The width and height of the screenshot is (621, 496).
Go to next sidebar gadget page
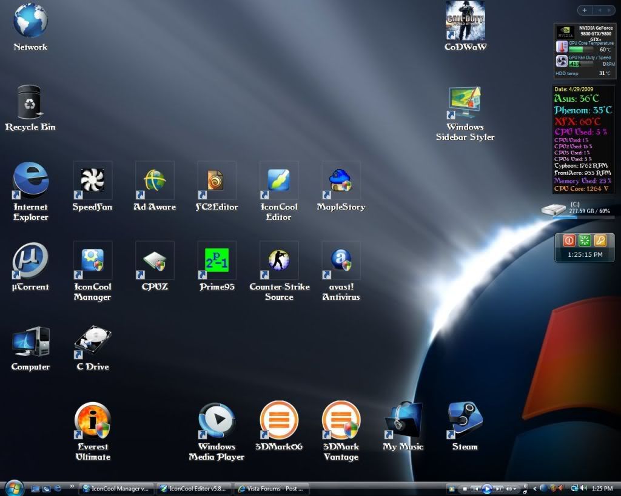(x=609, y=10)
